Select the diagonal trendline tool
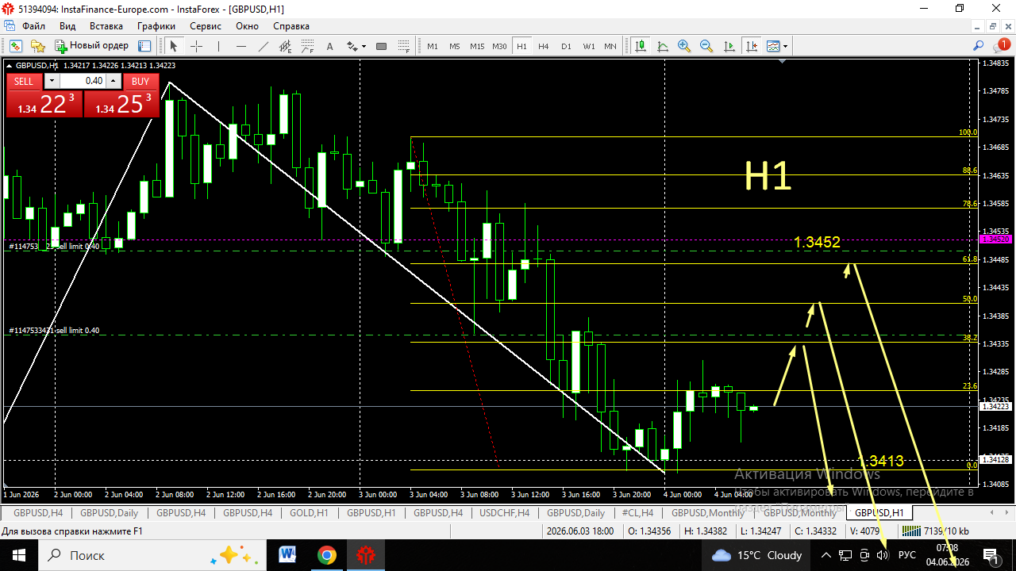Screen dimensions: 1016x571 264,46
